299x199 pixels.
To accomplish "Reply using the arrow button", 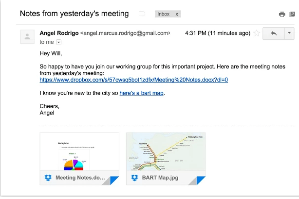I will [274, 33].
